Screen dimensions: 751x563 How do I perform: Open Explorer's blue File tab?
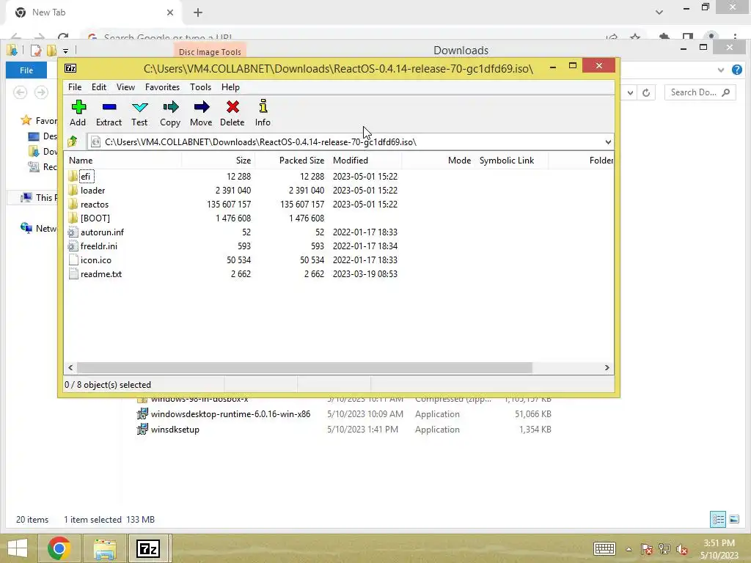[26, 70]
